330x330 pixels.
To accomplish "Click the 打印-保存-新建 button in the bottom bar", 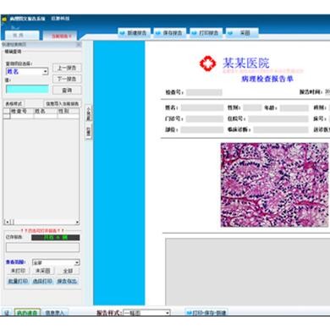I will 206,312.
